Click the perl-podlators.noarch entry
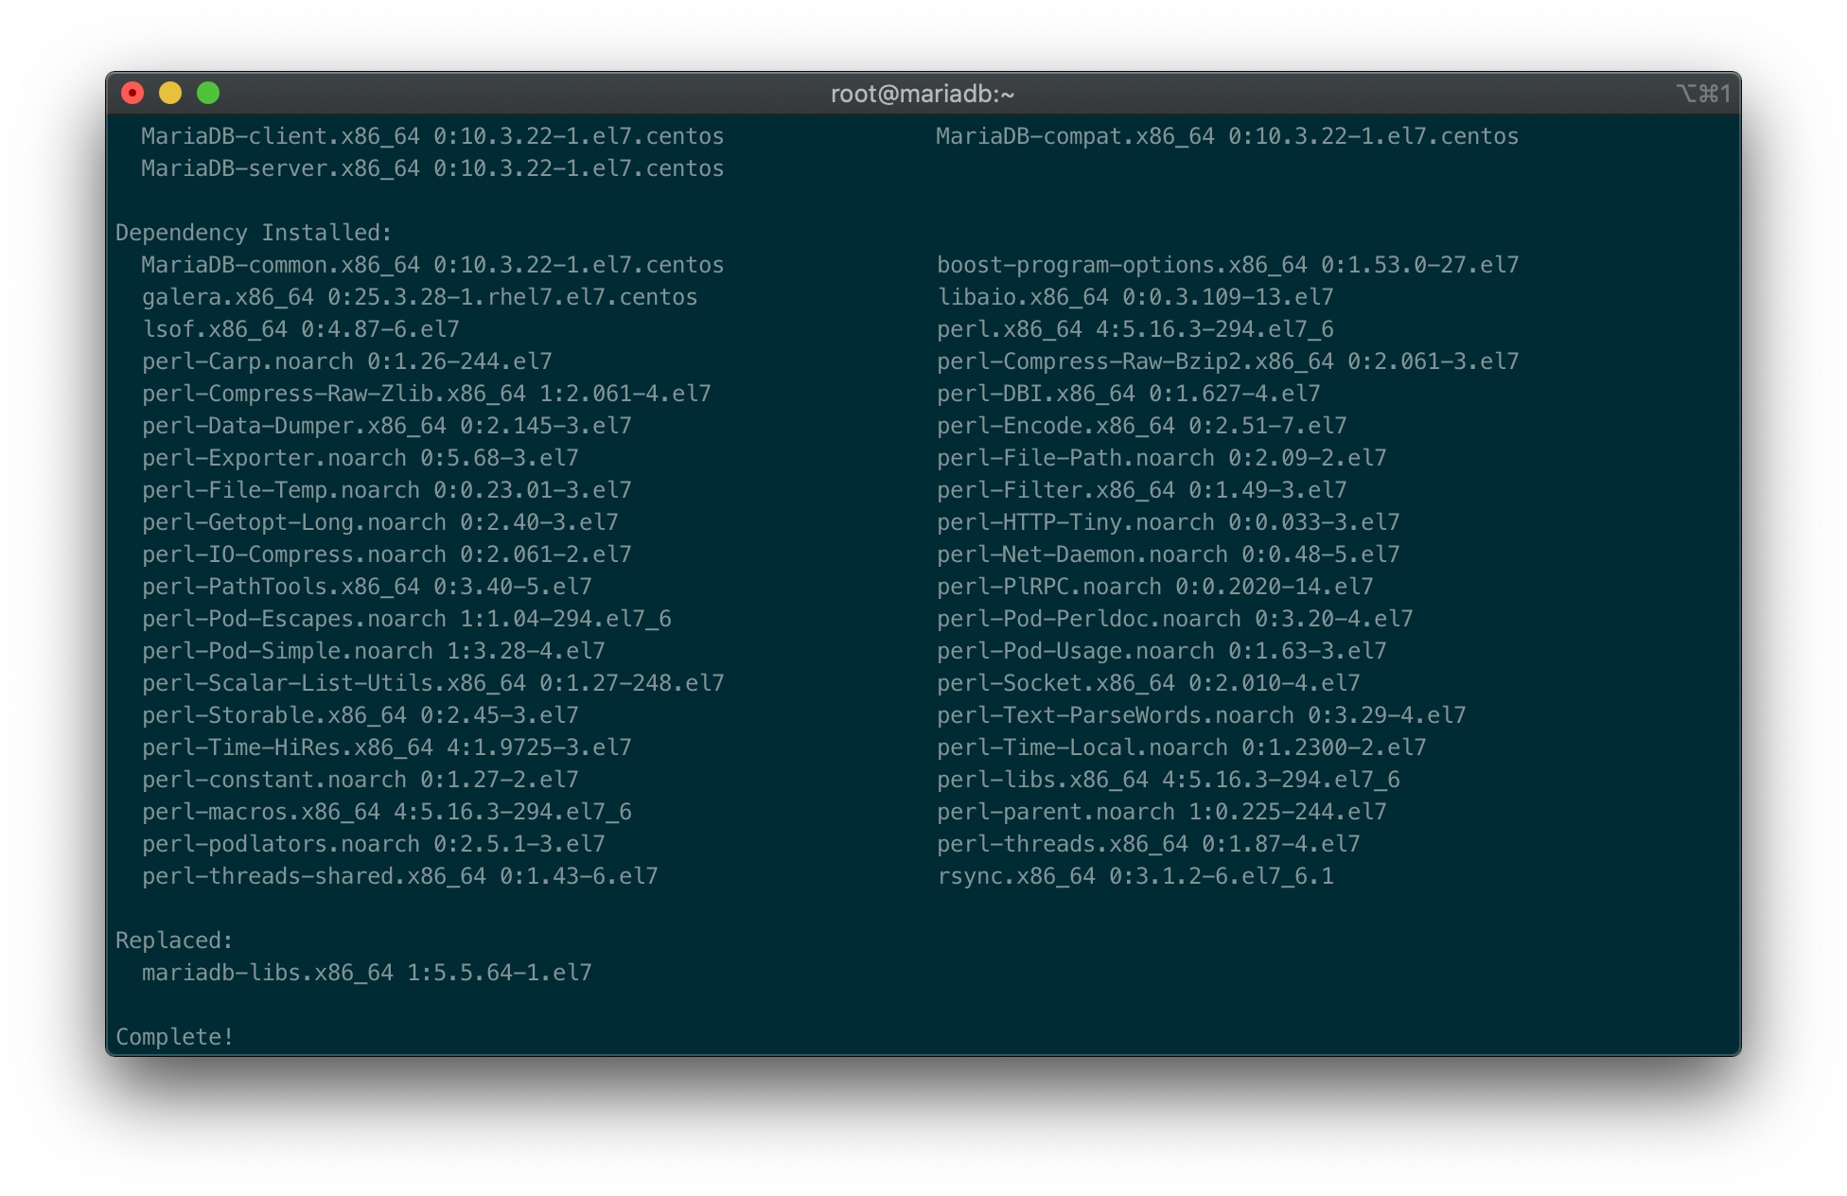Viewport: 1847px width, 1196px height. (x=373, y=844)
